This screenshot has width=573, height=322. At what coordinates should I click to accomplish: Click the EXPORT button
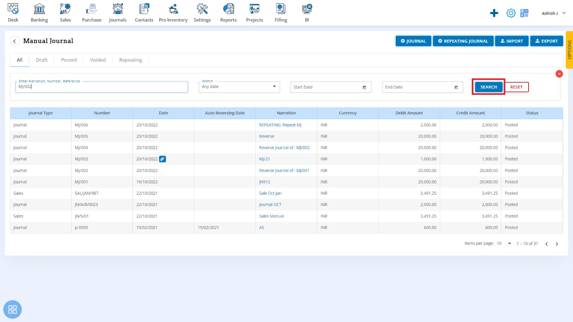[547, 41]
